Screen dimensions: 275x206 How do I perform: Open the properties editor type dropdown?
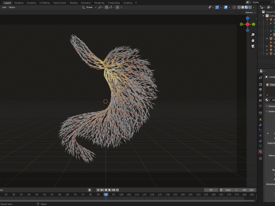pos(262,71)
